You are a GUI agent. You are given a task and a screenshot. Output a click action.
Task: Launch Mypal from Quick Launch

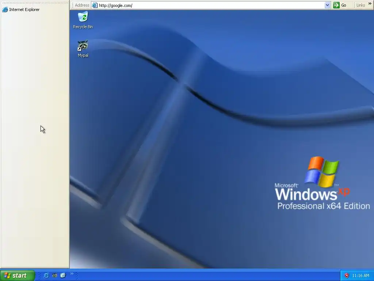[55, 276]
